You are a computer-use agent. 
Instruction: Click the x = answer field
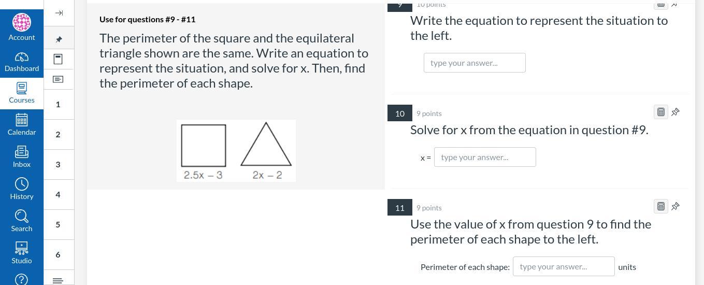(485, 157)
